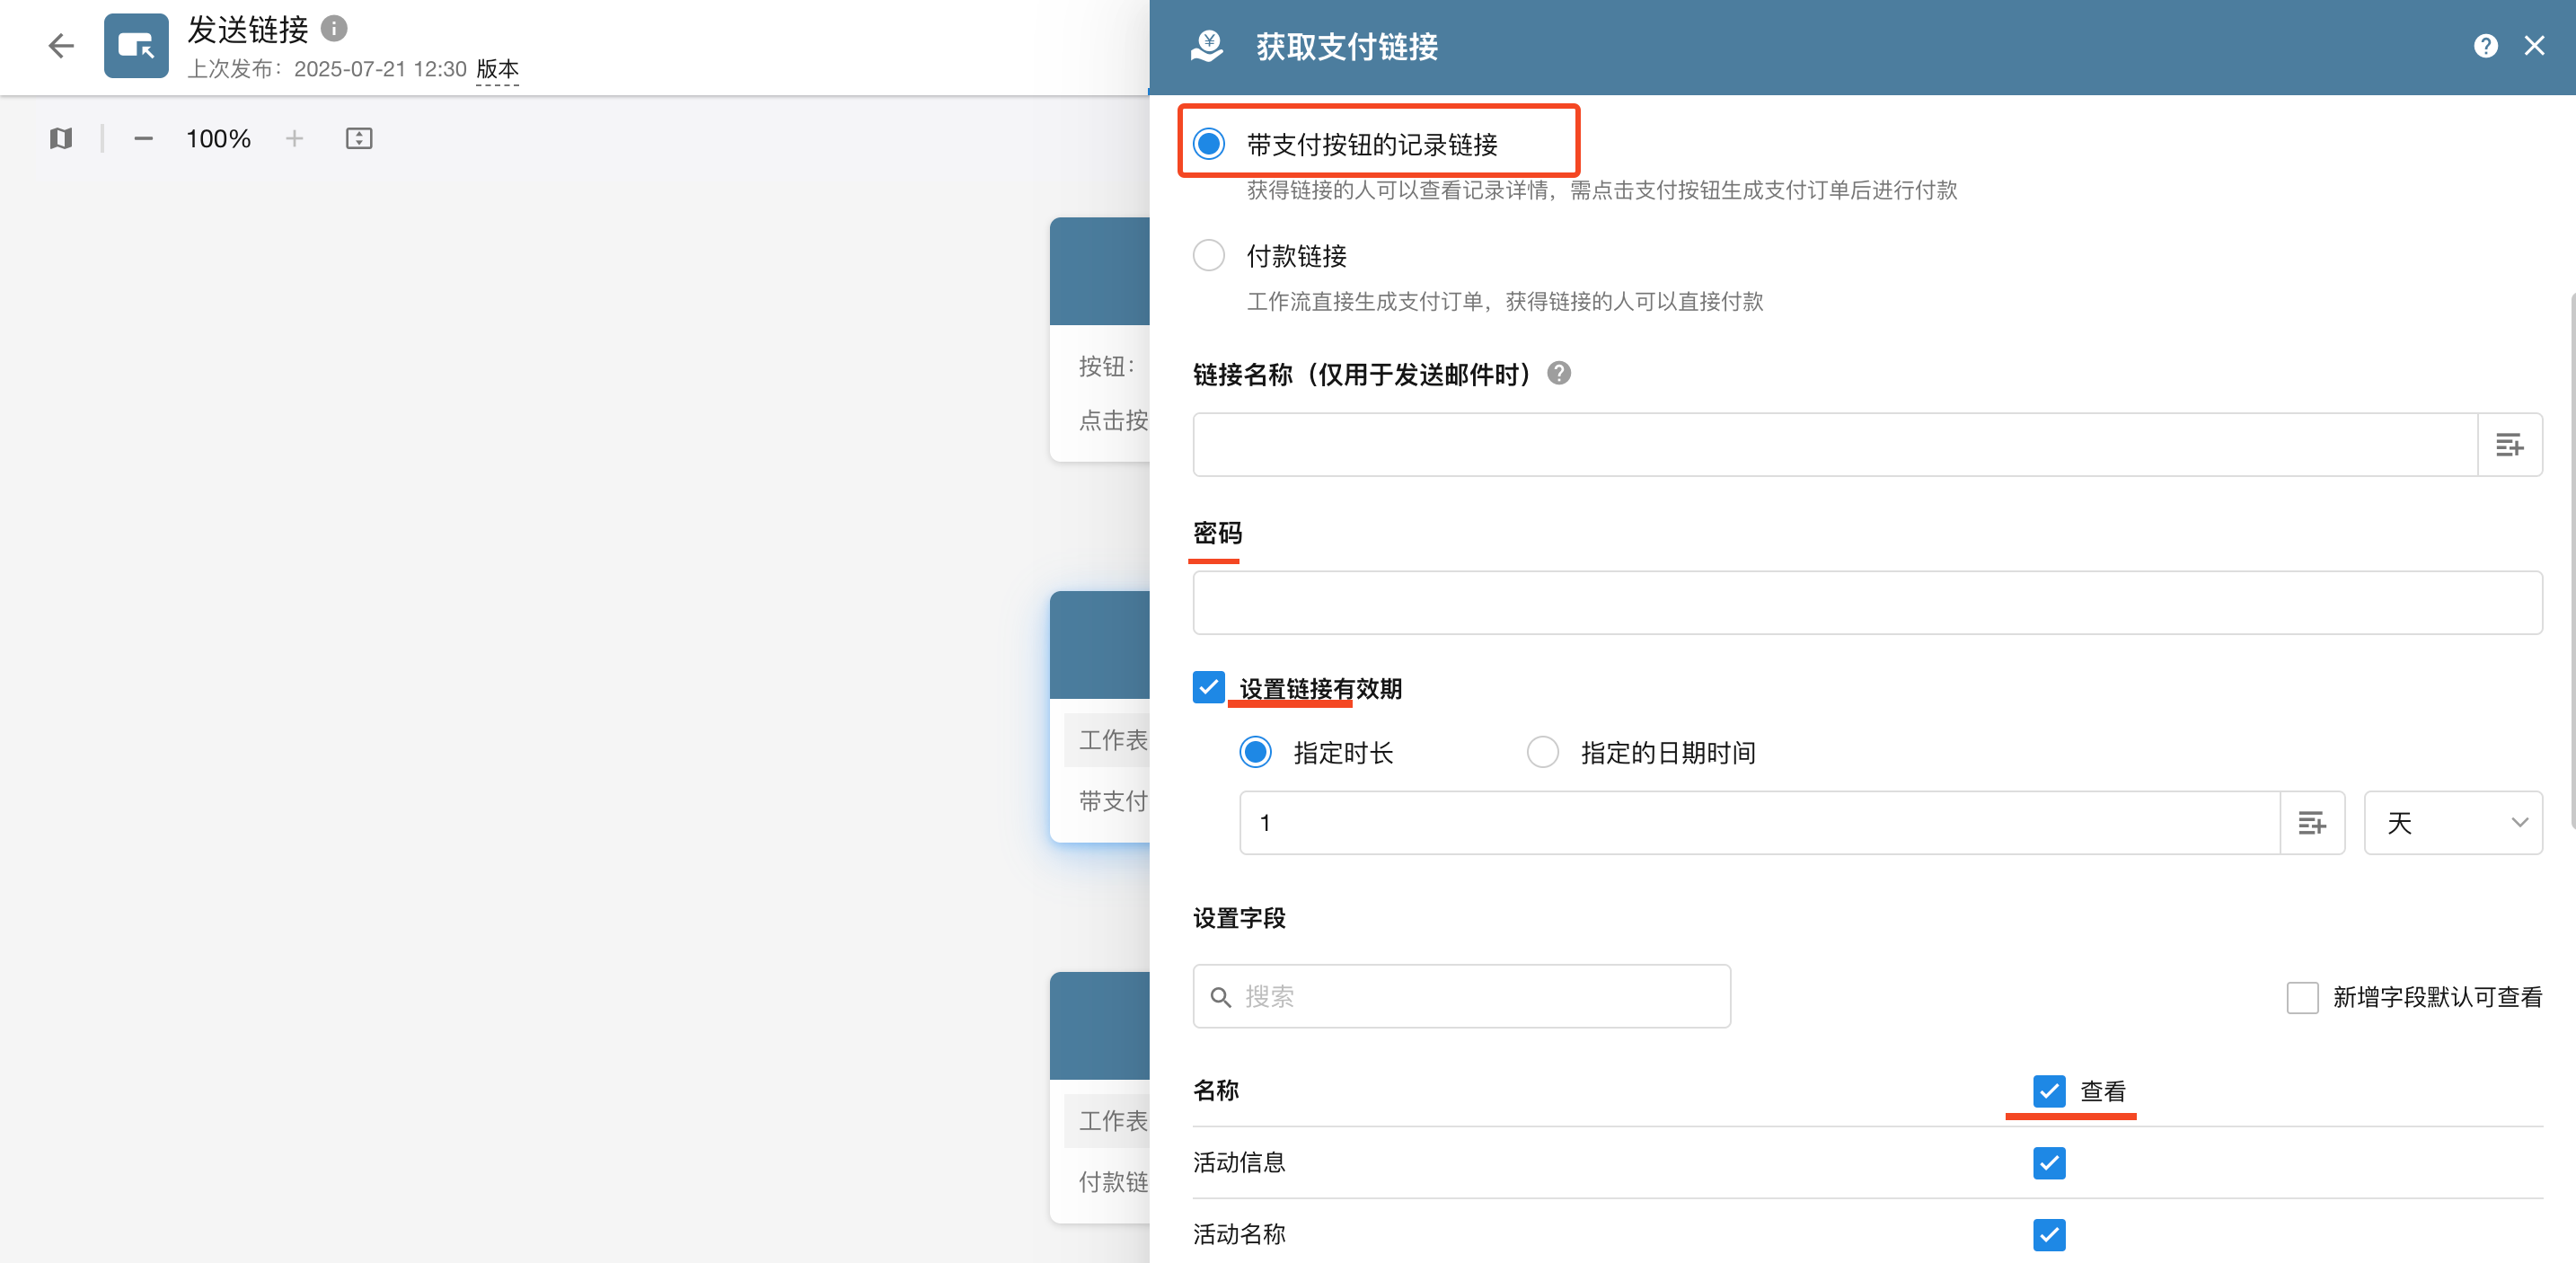Click the info icon beside 发送链接
The width and height of the screenshot is (2576, 1263).
pos(334,29)
